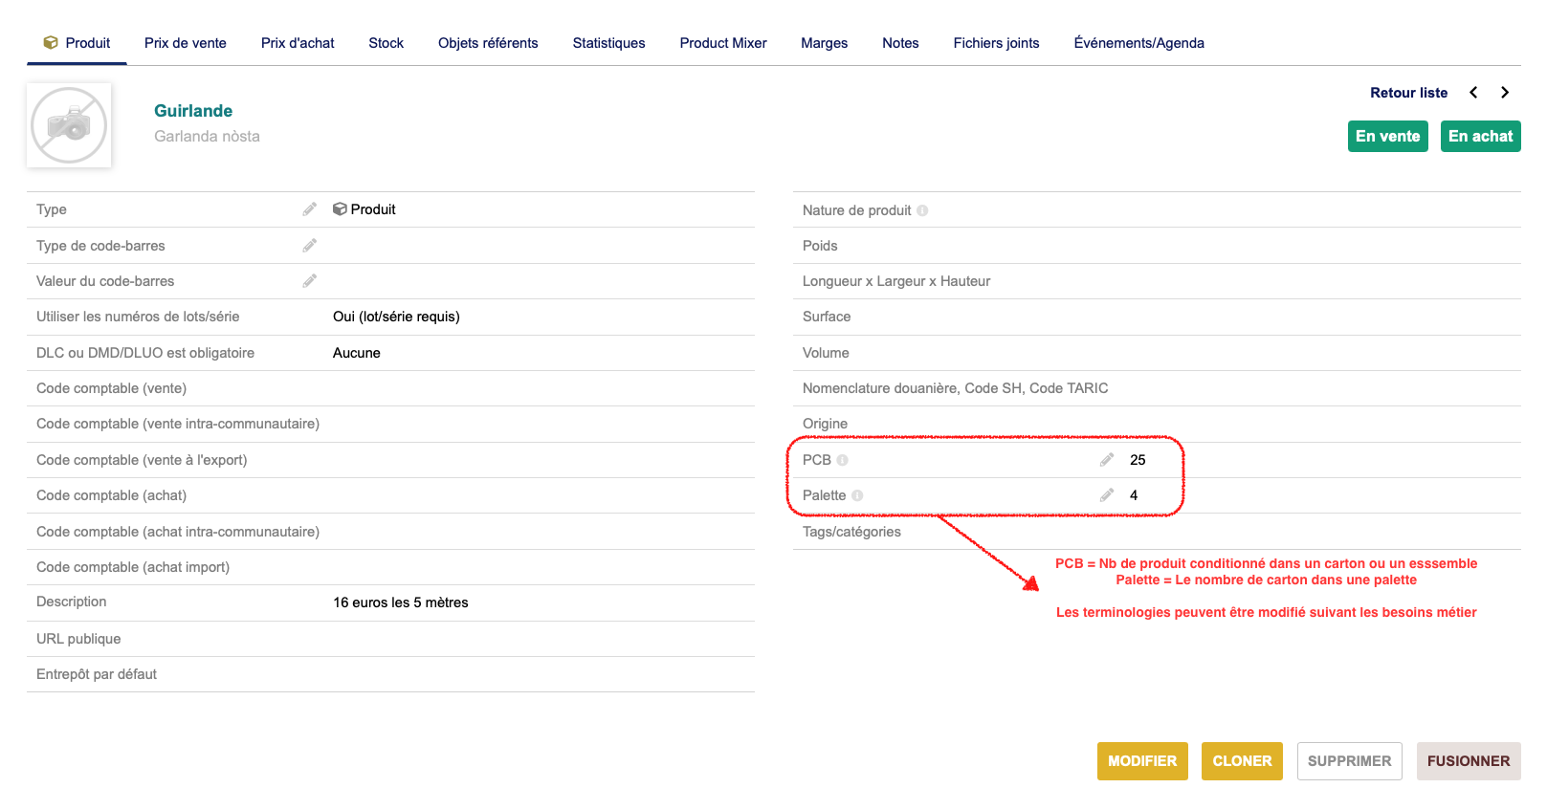The width and height of the screenshot is (1547, 810).
Task: Click the MODIFIER button
Action: [x=1142, y=761]
